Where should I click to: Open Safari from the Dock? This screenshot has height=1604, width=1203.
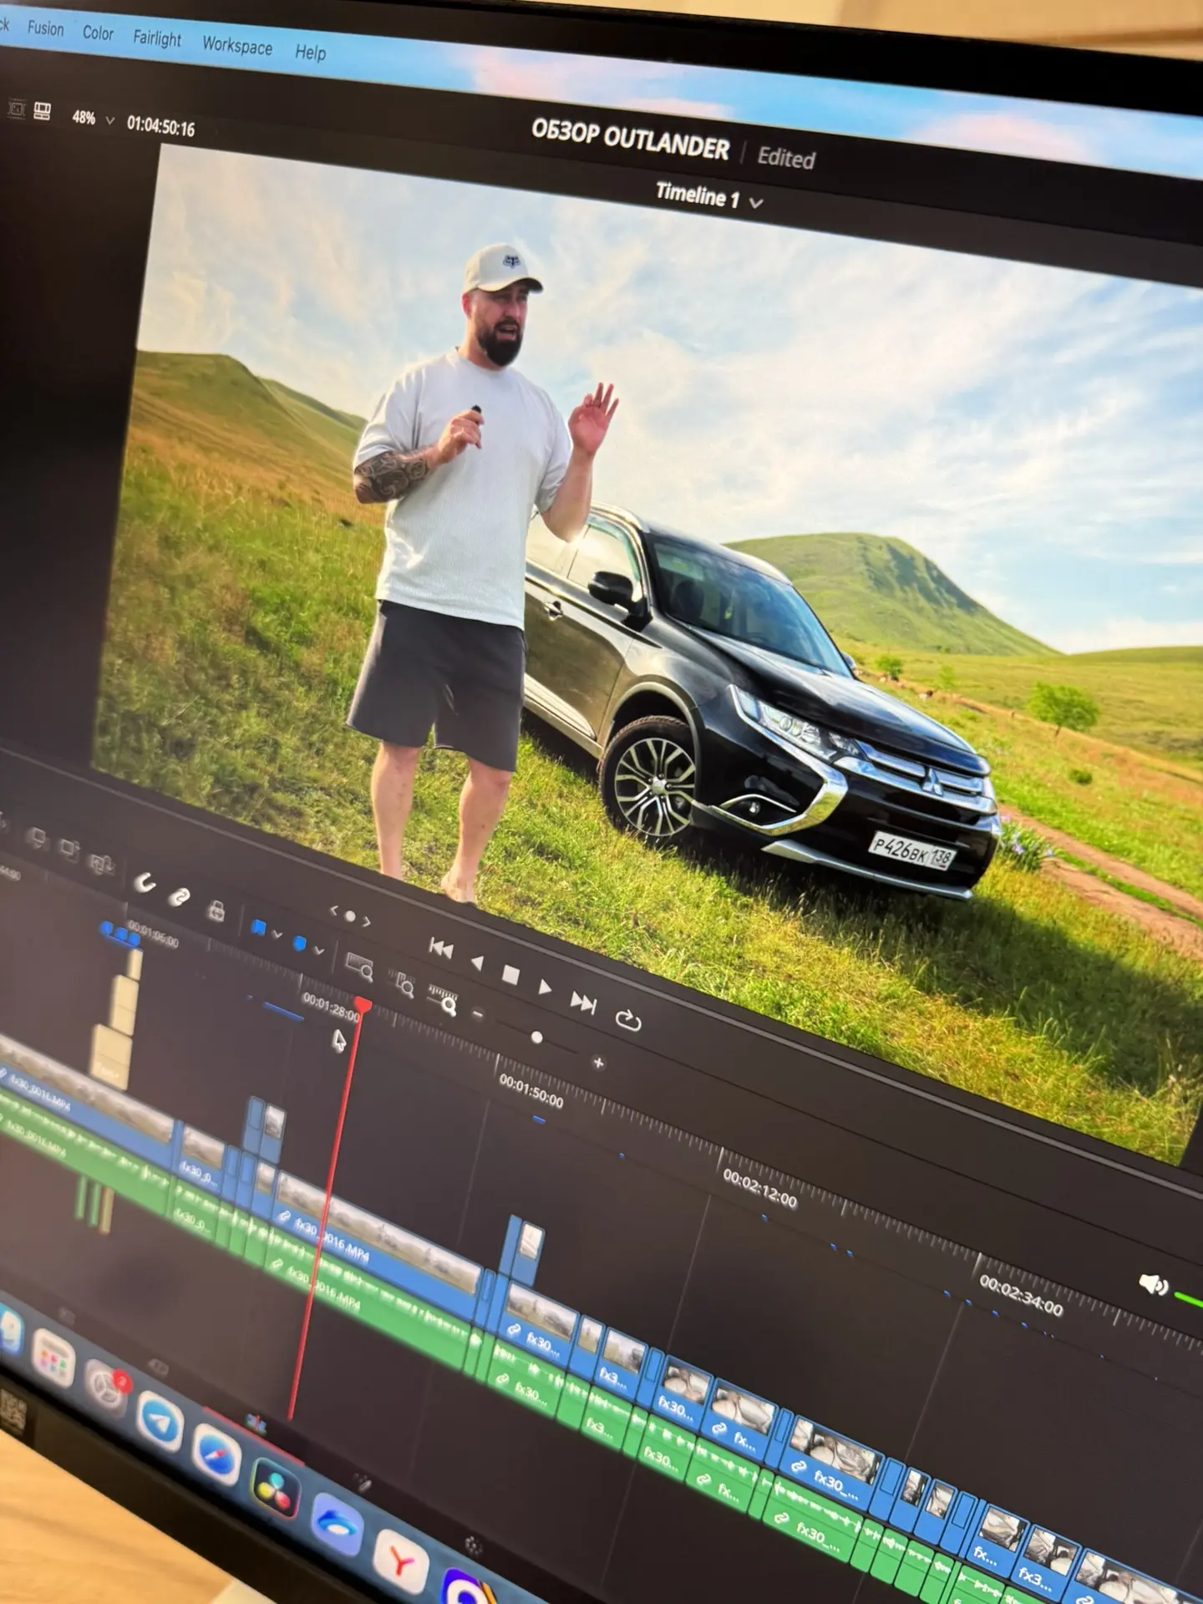tap(216, 1453)
